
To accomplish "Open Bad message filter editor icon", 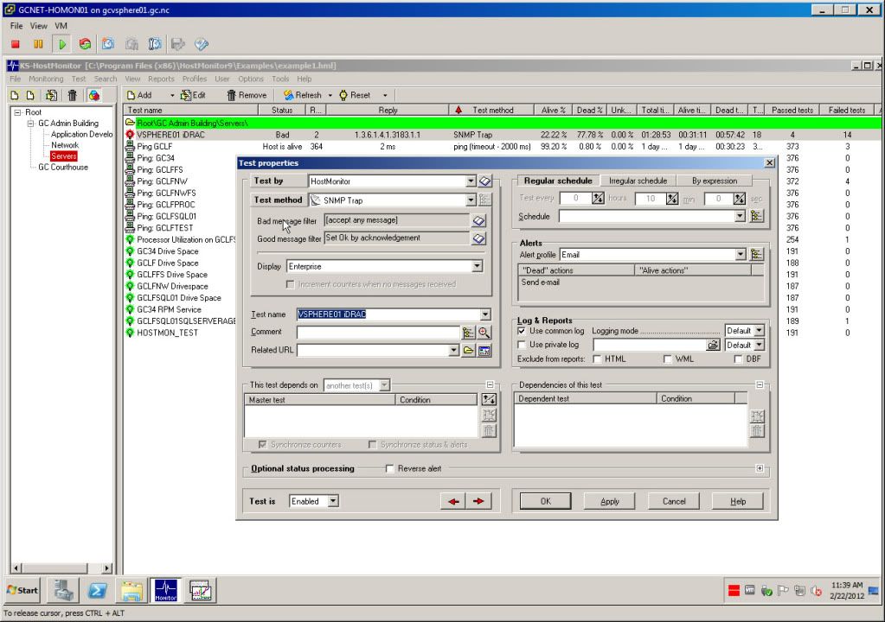I will pyautogui.click(x=478, y=221).
